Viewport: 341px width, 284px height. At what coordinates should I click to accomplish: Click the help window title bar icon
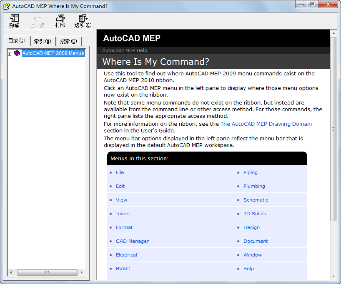7,6
